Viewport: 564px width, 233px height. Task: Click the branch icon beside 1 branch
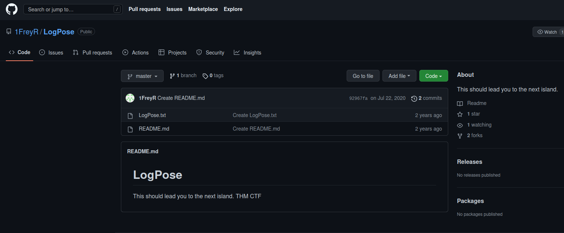[172, 76]
